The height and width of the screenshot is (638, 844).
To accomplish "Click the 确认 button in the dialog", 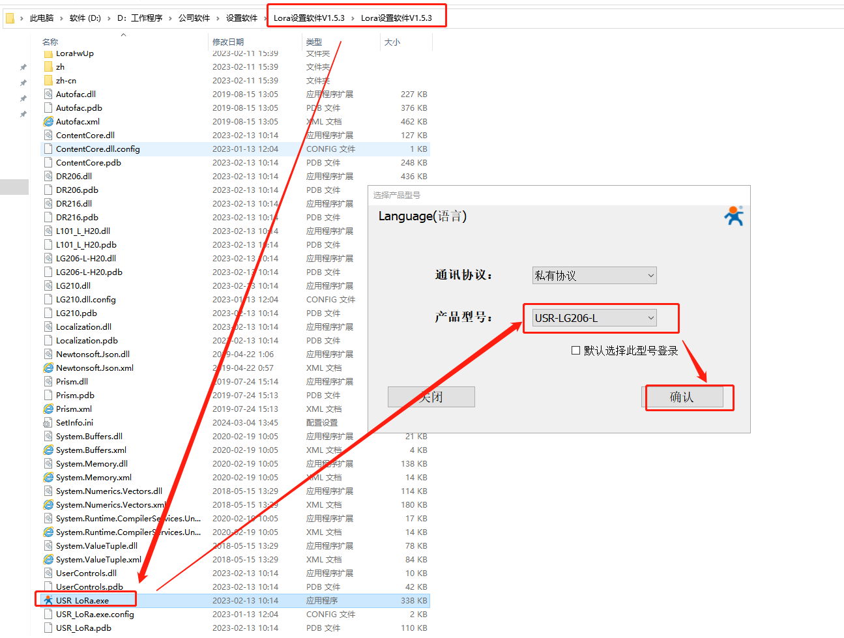I will pyautogui.click(x=682, y=397).
